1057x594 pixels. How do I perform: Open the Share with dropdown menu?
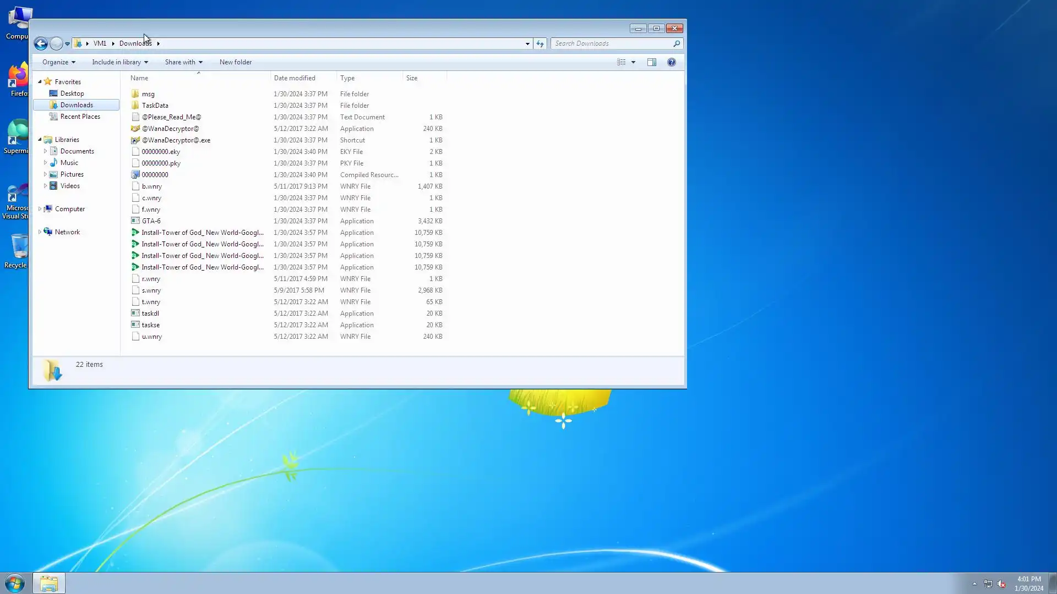point(183,62)
